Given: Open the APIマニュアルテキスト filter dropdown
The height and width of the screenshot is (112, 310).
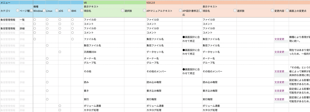Looking at the screenshot, I should [x=180, y=11].
